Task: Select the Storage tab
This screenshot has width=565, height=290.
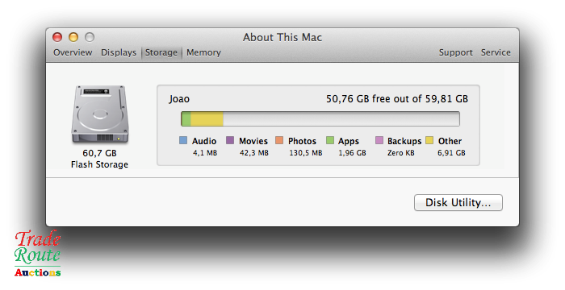Action: coord(161,52)
